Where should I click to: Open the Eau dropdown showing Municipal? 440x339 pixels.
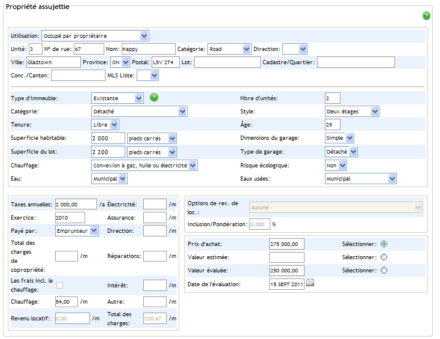pyautogui.click(x=109, y=179)
